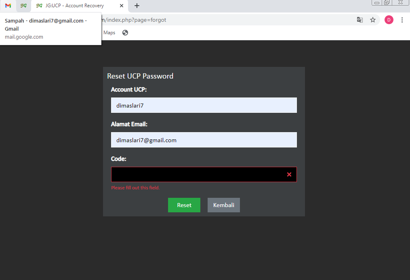Click the red X error icon
This screenshot has height=280, width=410.
click(x=289, y=174)
